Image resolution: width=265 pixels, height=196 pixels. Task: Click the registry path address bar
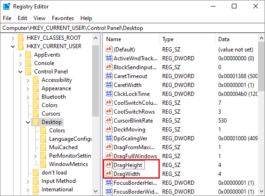pyautogui.click(x=133, y=28)
